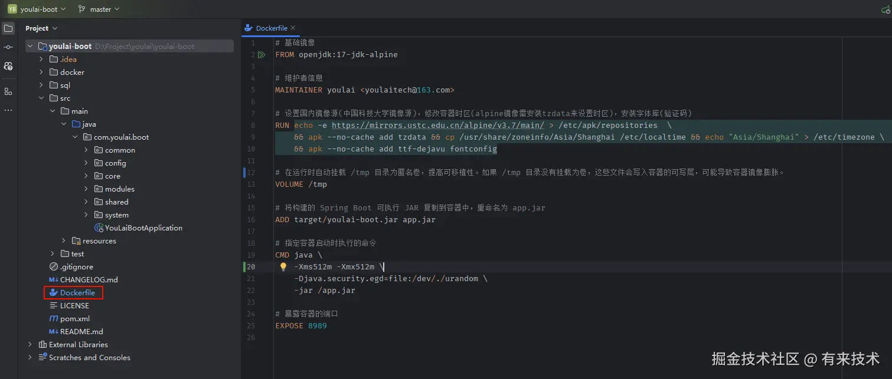Open the Project tool window icon

[8, 28]
